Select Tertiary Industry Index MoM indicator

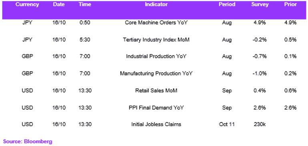pos(156,40)
